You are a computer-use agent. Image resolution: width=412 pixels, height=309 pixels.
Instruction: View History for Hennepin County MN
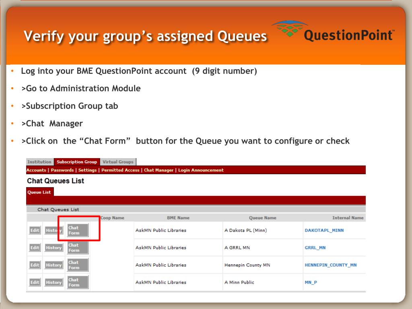tap(54, 265)
